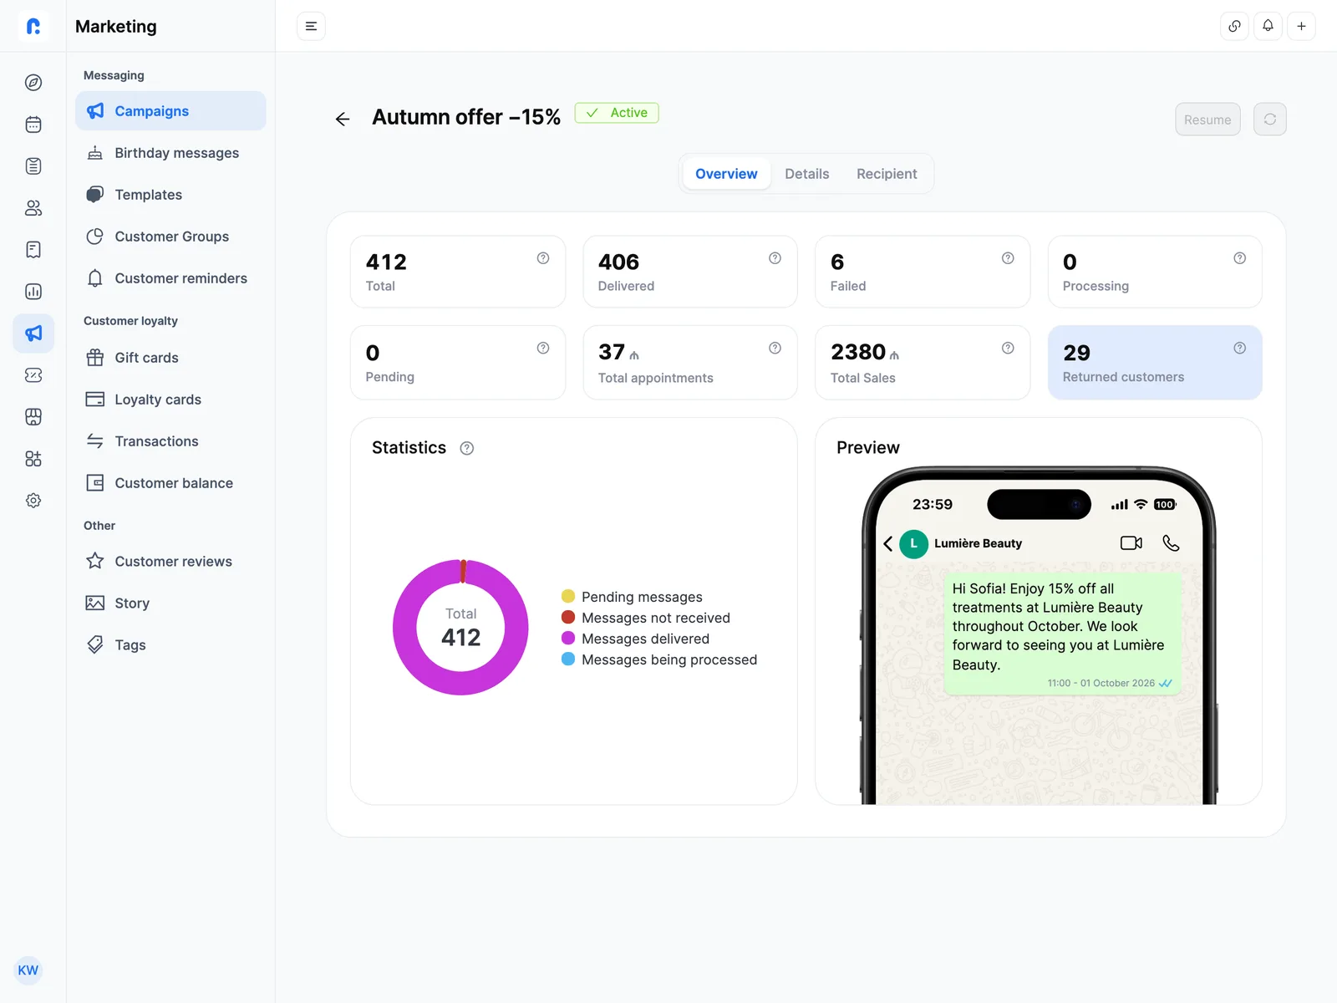Image resolution: width=1337 pixels, height=1003 pixels.
Task: Select the megaphone marketing rail icon
Action: pos(33,333)
